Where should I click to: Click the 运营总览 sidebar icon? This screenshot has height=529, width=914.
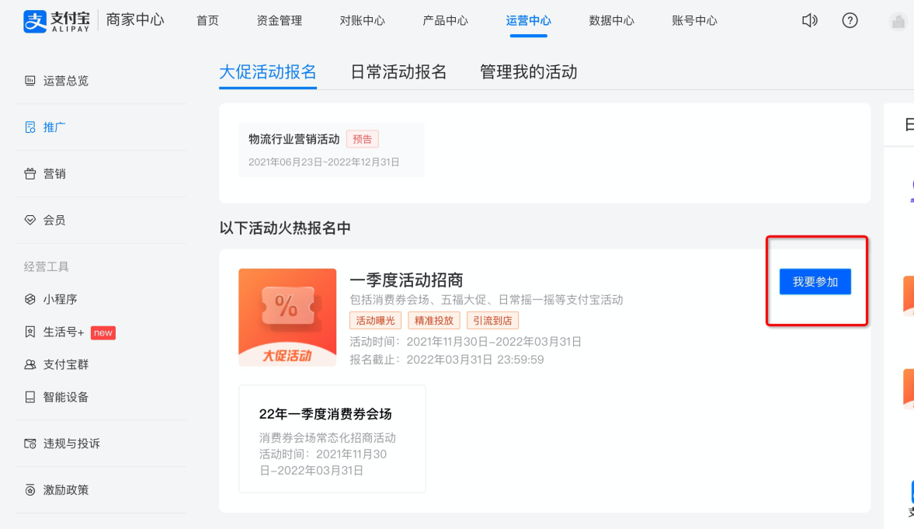tap(30, 81)
